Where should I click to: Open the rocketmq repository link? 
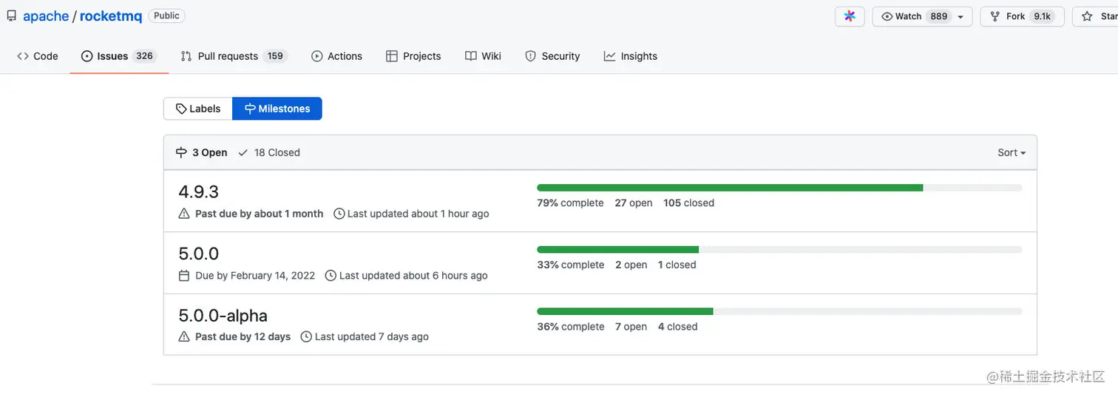(x=111, y=16)
